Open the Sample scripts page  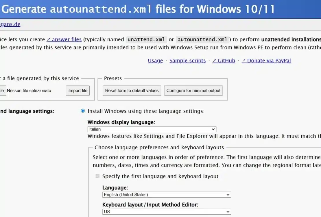187,60
